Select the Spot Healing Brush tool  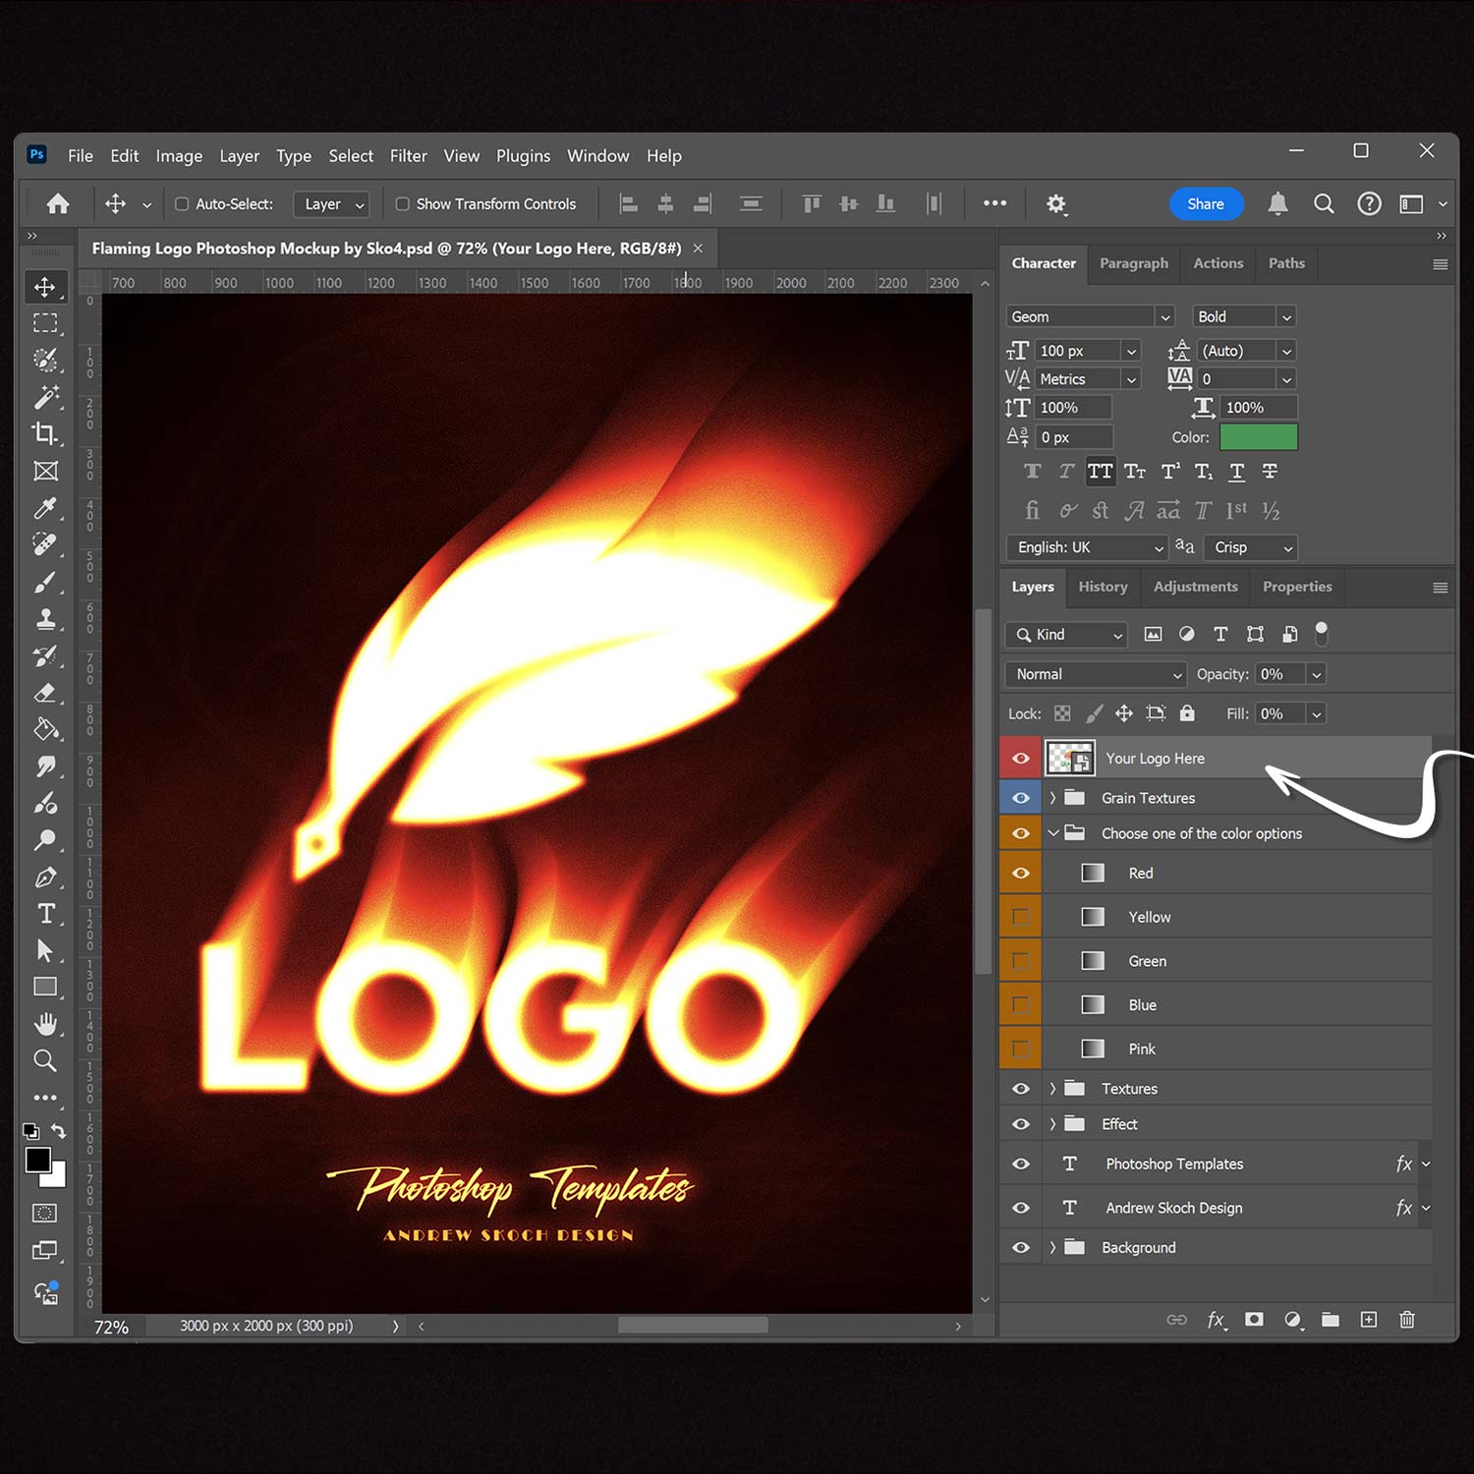tap(45, 544)
